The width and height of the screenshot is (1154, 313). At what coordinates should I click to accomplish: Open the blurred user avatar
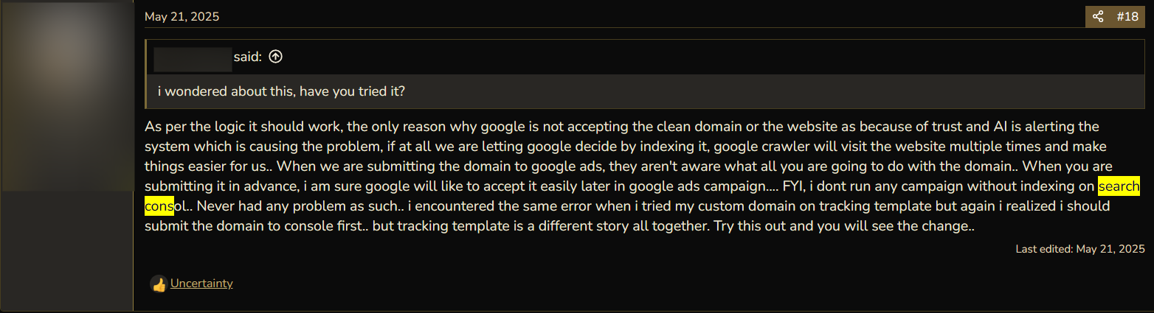[x=66, y=96]
